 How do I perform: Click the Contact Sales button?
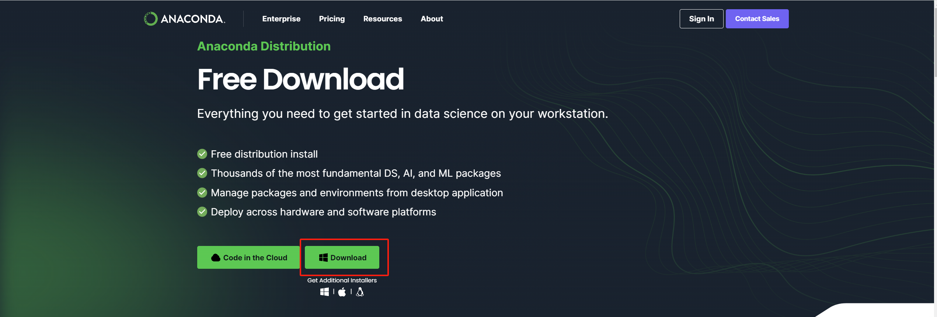[x=757, y=19]
